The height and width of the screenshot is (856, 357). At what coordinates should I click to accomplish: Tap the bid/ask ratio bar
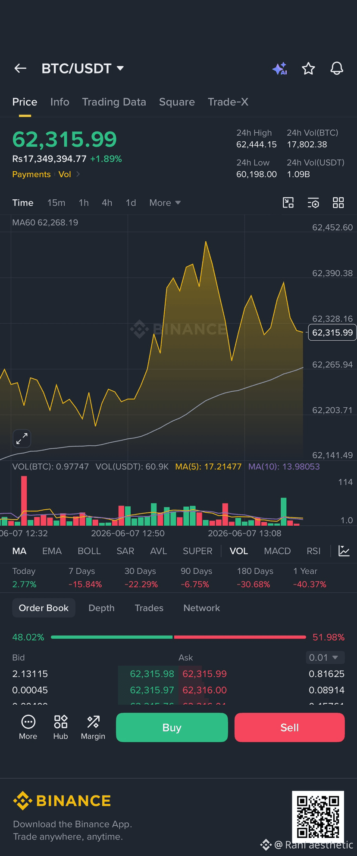[x=178, y=637]
